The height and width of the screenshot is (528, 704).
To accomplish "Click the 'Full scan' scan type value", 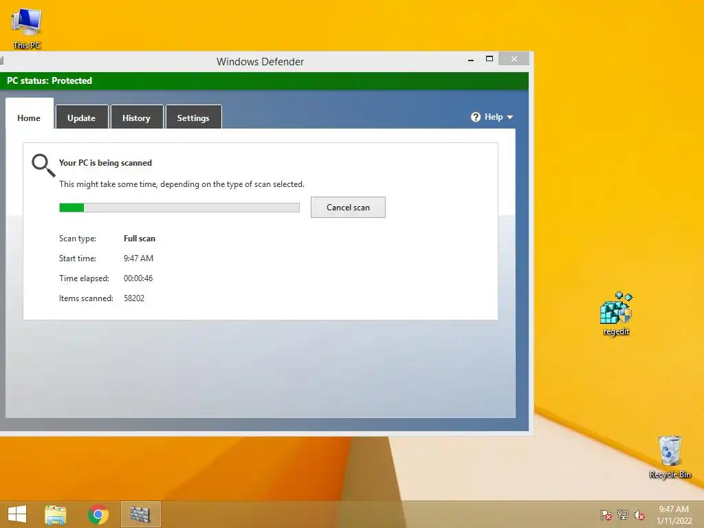I will click(x=140, y=239).
